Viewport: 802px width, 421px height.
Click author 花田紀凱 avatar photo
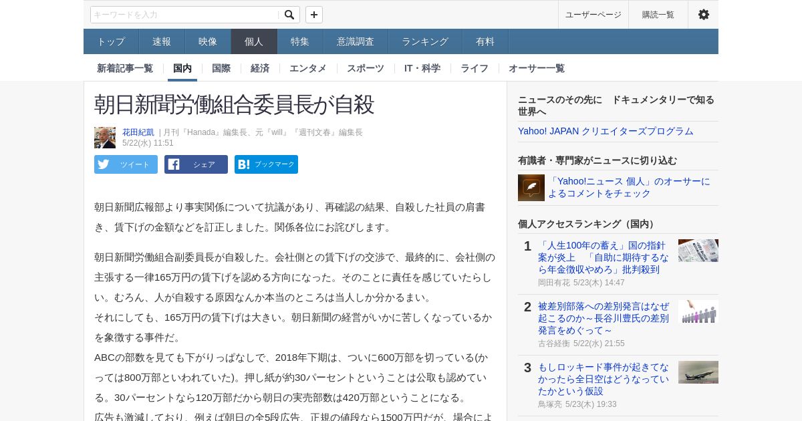[x=105, y=138]
